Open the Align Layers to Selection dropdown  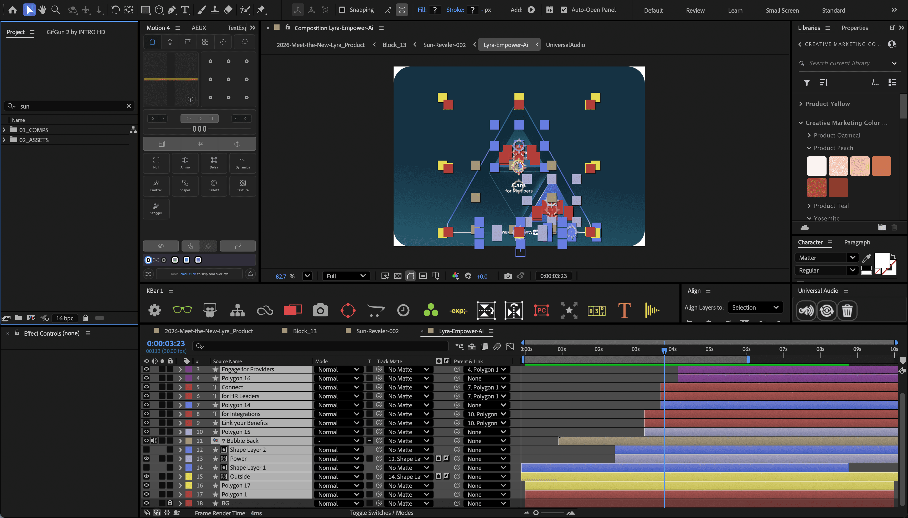pos(755,307)
